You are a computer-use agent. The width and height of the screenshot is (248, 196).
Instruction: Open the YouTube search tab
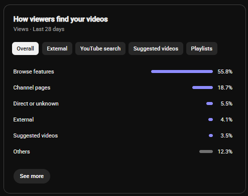coord(100,48)
